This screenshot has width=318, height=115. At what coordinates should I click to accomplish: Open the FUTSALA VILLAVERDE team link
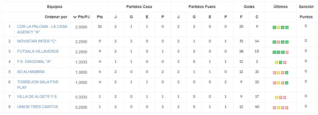(x=38, y=52)
